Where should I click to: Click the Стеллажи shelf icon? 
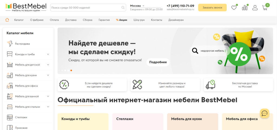[10, 117]
